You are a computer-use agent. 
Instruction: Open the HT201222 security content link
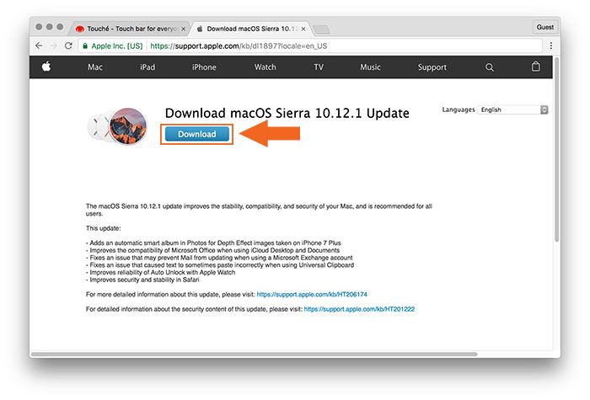click(359, 309)
